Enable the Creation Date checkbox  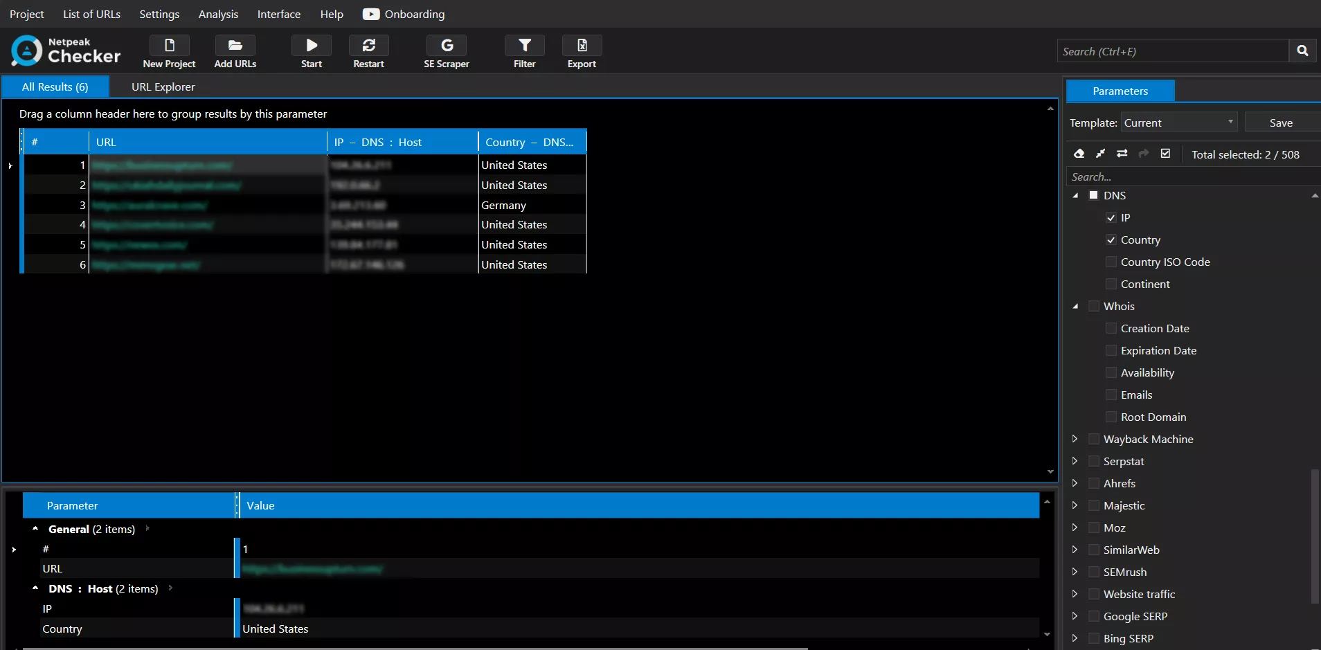pyautogui.click(x=1111, y=329)
